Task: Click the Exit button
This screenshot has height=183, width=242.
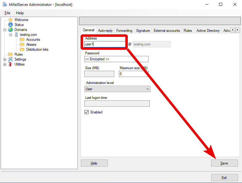Action: tap(224, 177)
